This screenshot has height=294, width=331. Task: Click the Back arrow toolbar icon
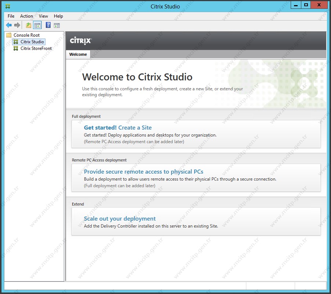coord(9,25)
